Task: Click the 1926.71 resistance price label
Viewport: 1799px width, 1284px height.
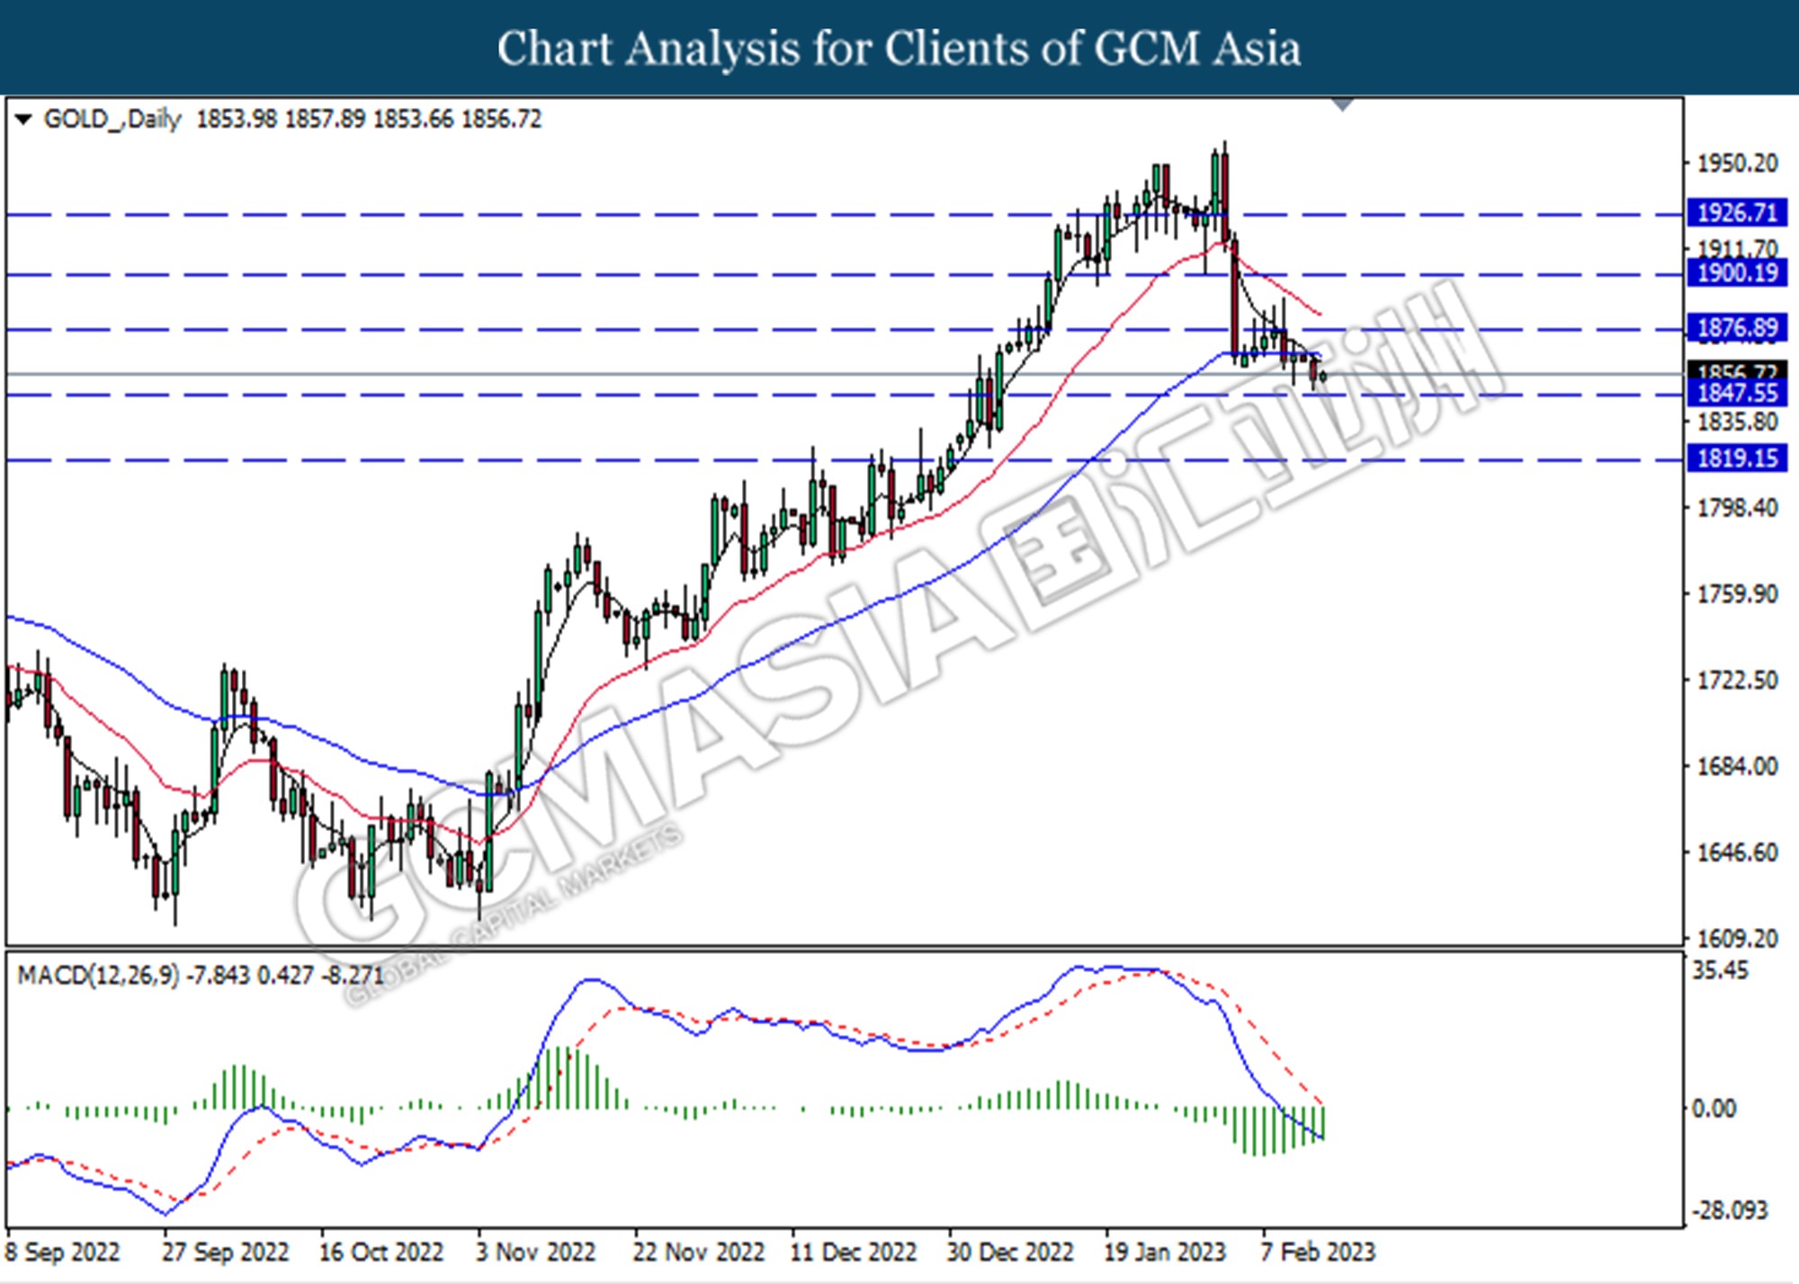Action: click(1737, 213)
